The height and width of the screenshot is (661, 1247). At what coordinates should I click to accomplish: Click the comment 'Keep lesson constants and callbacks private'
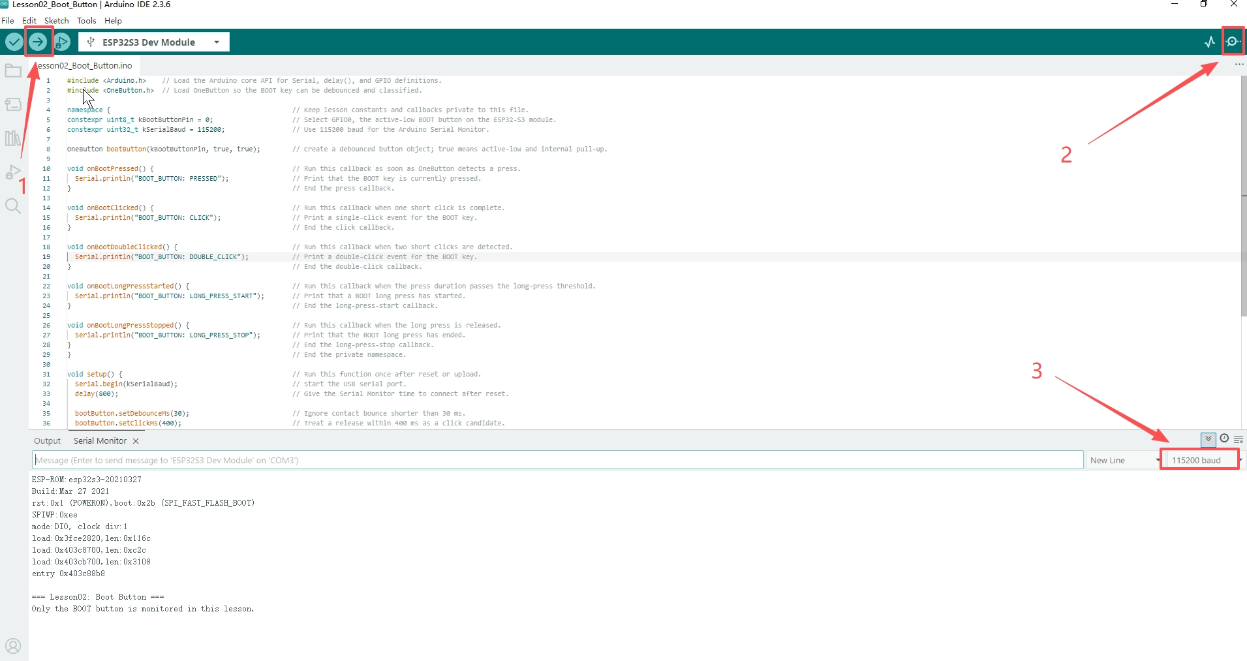[x=410, y=110]
